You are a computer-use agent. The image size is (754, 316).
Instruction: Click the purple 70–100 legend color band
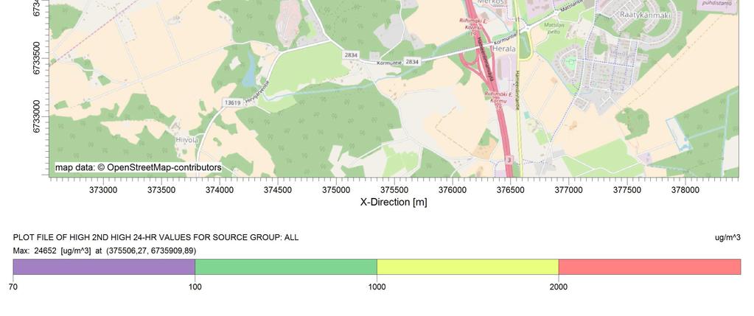point(104,267)
